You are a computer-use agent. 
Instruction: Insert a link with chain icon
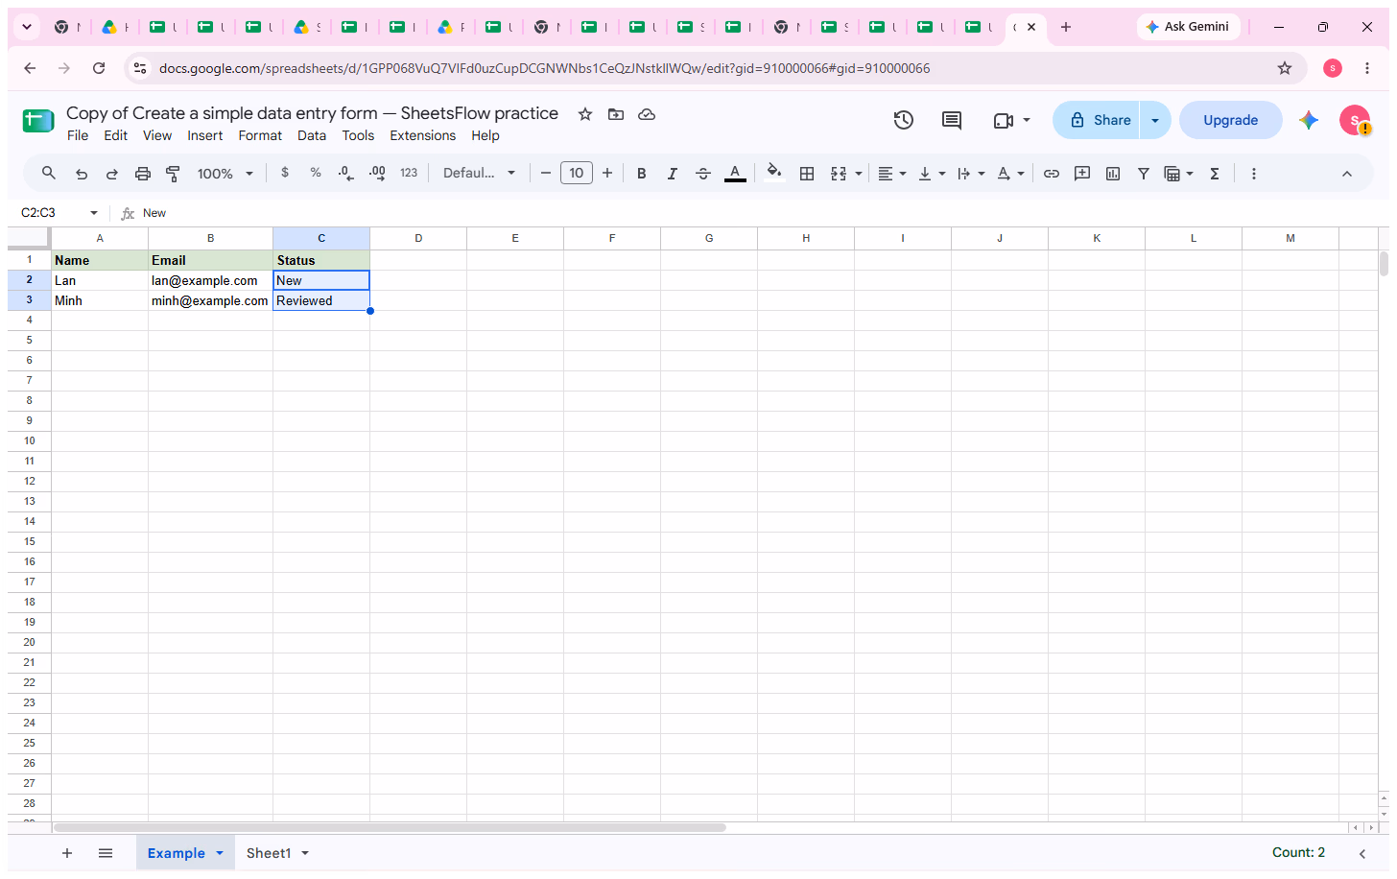click(1052, 174)
